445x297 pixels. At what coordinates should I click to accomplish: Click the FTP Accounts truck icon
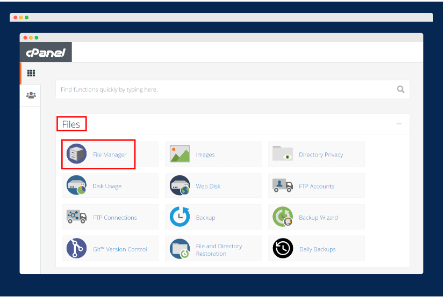[x=283, y=186]
